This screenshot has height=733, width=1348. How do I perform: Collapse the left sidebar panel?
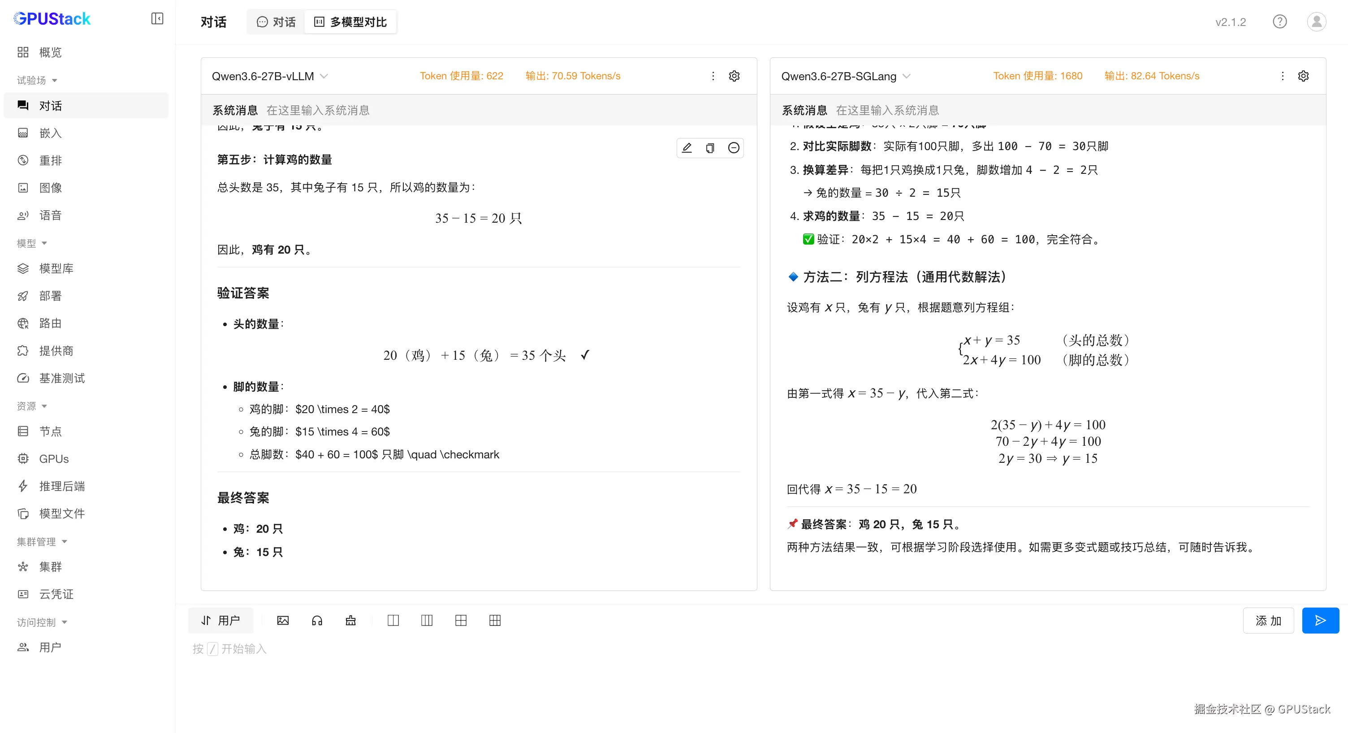[157, 19]
